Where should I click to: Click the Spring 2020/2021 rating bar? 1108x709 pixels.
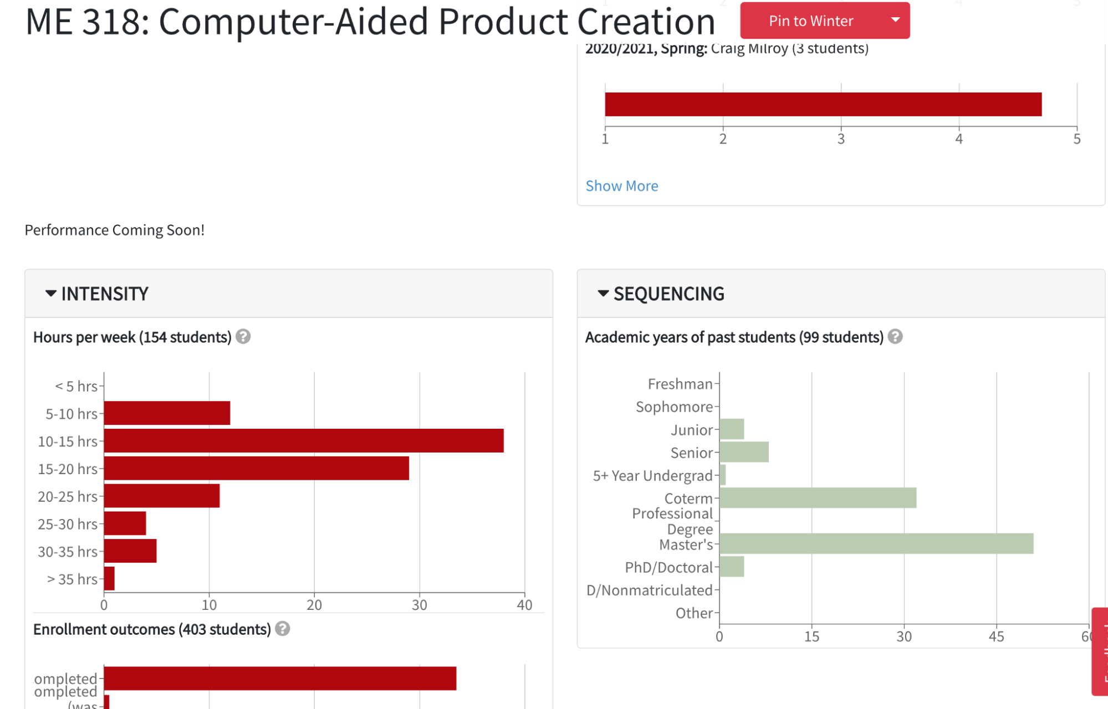(x=823, y=105)
